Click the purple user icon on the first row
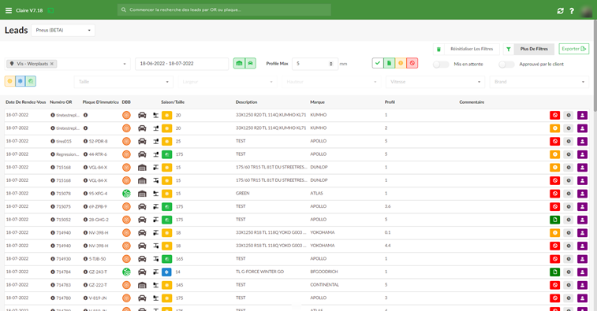The image size is (597, 311). coord(582,115)
